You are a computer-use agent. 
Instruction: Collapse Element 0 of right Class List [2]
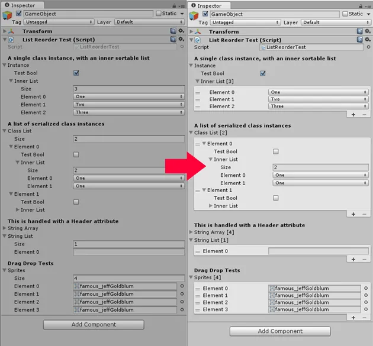pos(204,144)
